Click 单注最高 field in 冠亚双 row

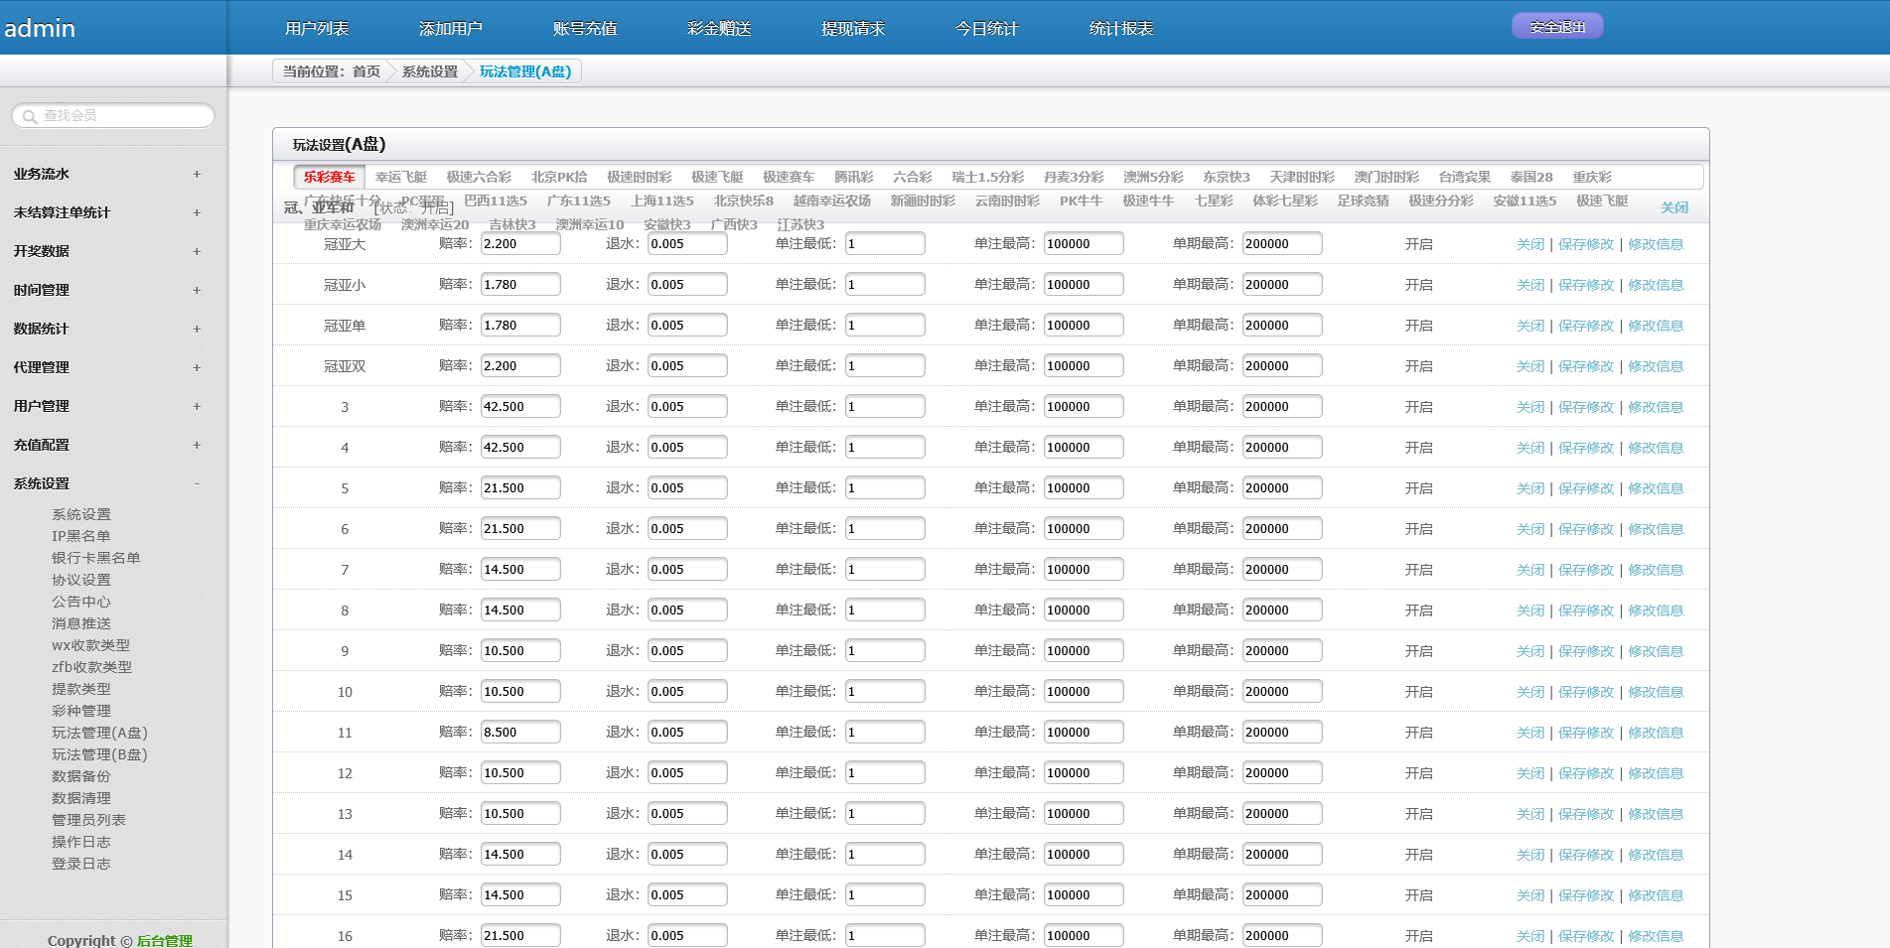pyautogui.click(x=1084, y=365)
